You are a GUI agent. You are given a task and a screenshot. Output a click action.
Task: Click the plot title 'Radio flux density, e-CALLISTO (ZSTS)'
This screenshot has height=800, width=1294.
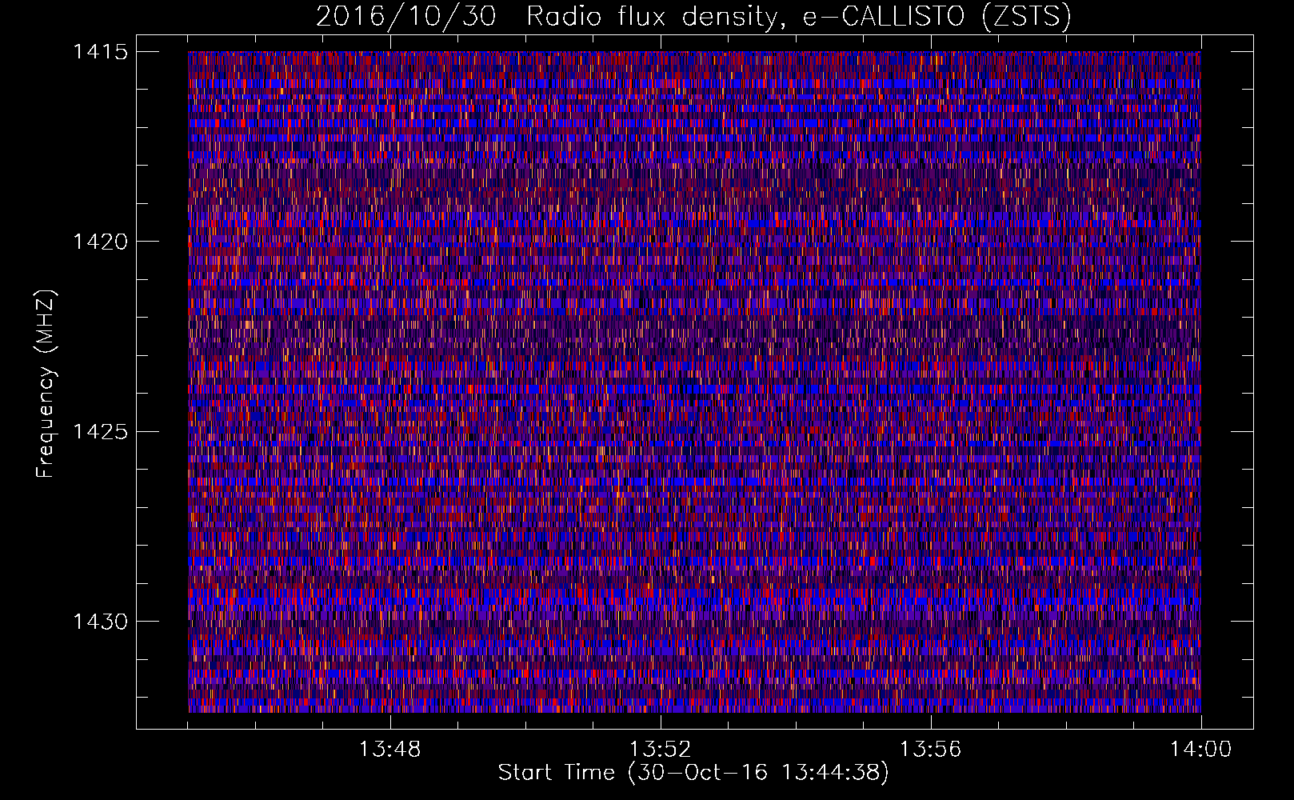tap(798, 17)
